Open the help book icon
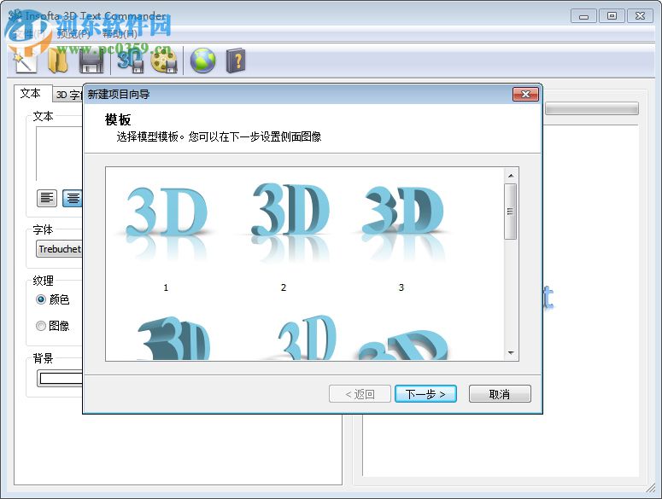The height and width of the screenshot is (499, 662). pyautogui.click(x=236, y=61)
